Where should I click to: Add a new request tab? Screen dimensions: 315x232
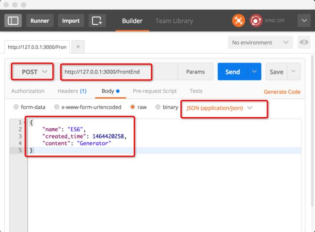(x=78, y=47)
